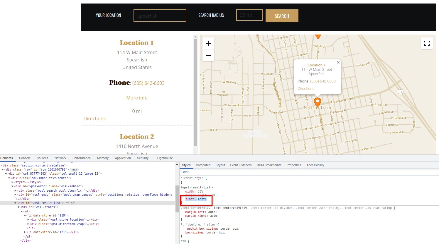Switch to the Computed tab
The height and width of the screenshot is (244, 439).
click(x=203, y=165)
